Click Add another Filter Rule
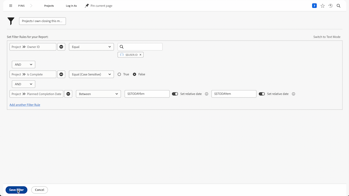Viewport: 349px width, 196px height. 25,104
